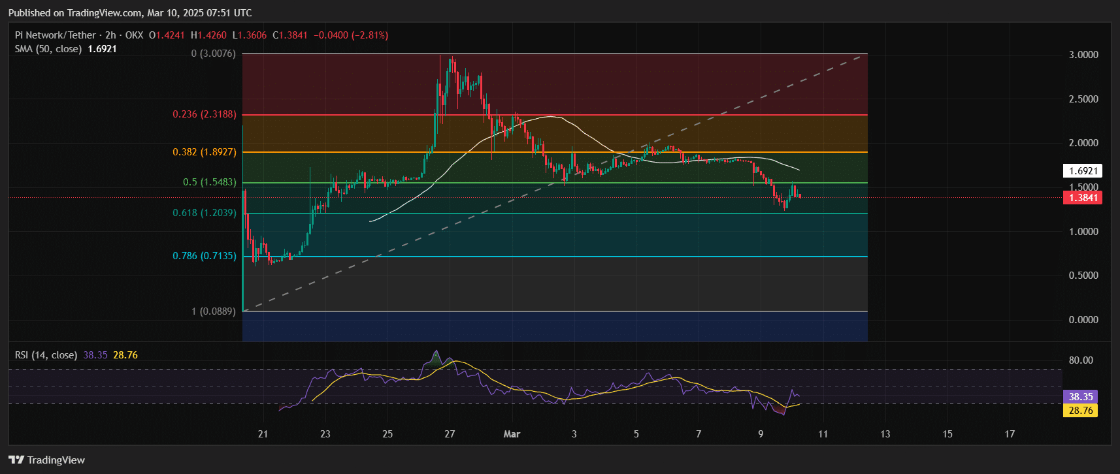Click the 1.0000 price axis label
The height and width of the screenshot is (474, 1120).
(1083, 232)
